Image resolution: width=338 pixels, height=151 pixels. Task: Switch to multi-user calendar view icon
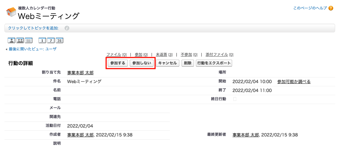coord(20,40)
